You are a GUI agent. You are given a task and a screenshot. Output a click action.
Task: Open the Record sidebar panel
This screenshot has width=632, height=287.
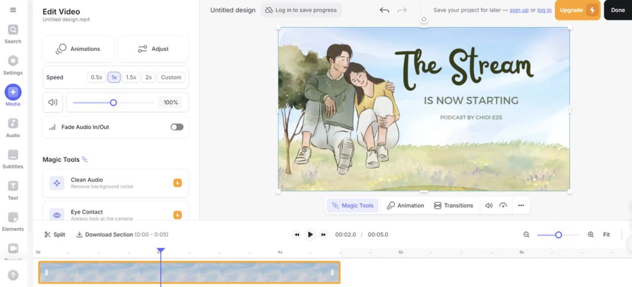coord(13,251)
